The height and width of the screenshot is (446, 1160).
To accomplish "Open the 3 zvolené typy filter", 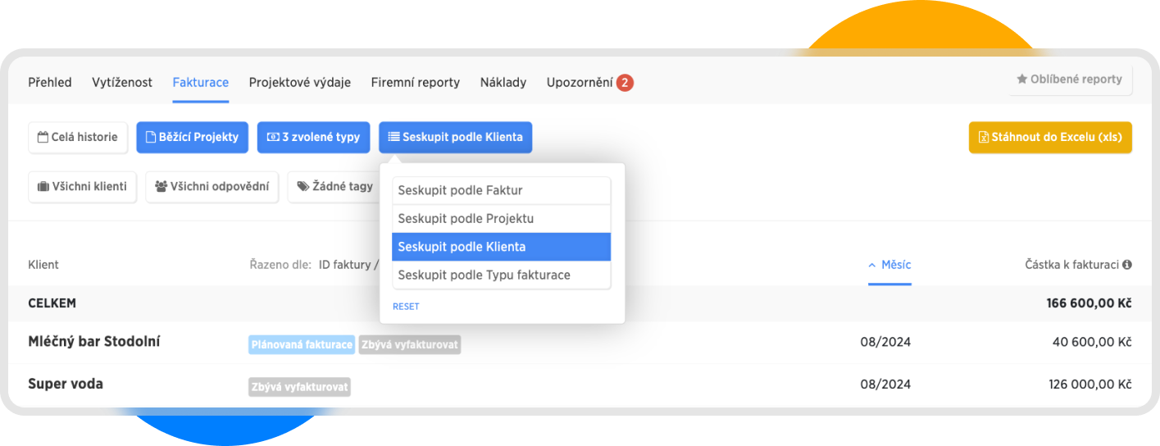I will point(313,138).
